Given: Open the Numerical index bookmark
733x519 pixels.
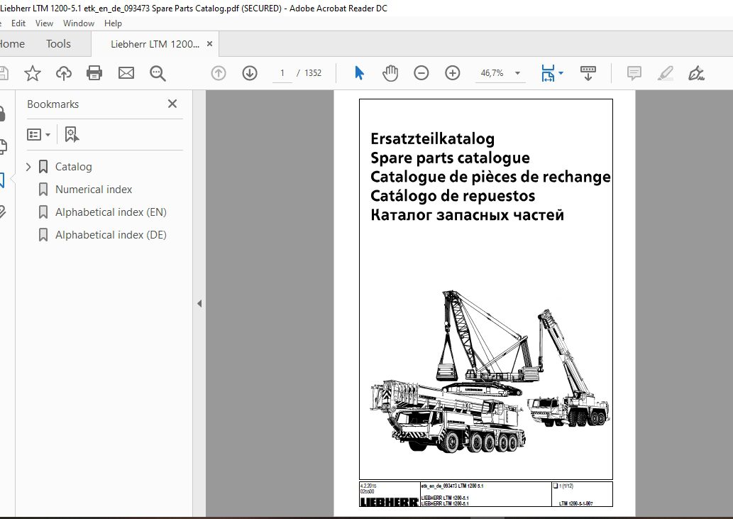Looking at the screenshot, I should [94, 190].
